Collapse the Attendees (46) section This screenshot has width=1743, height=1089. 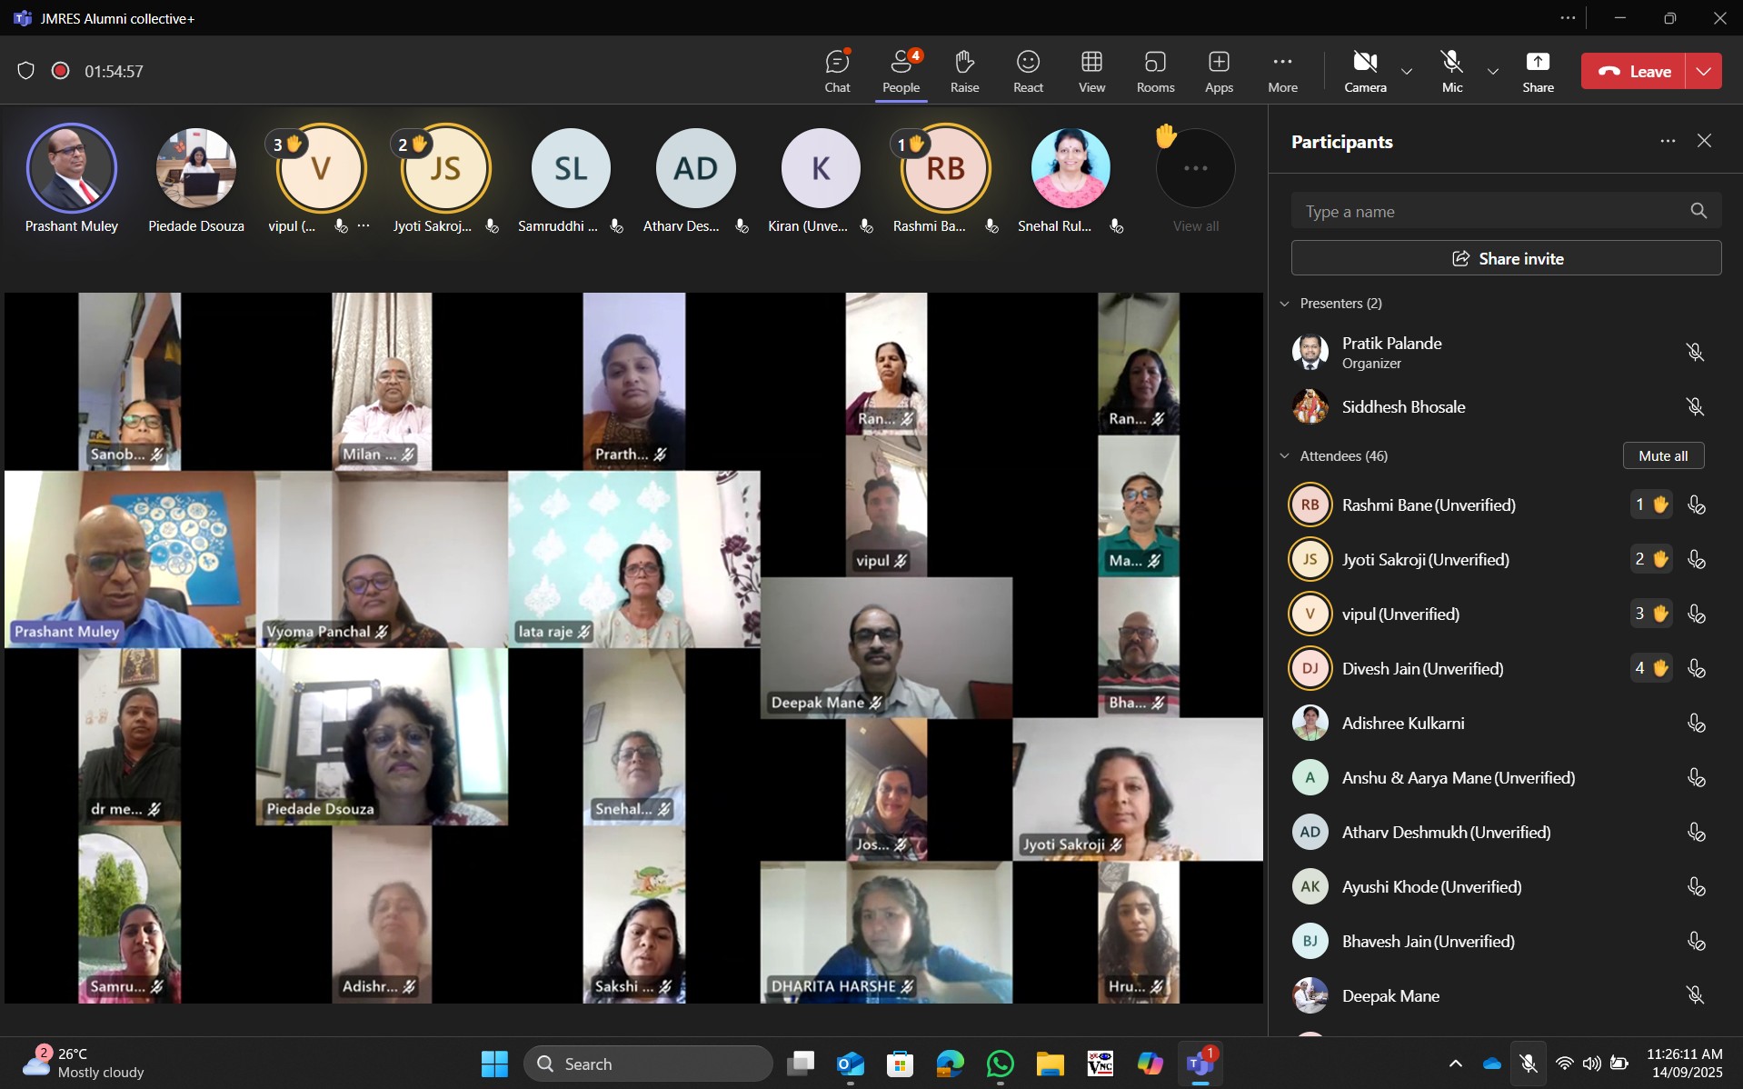(x=1285, y=456)
